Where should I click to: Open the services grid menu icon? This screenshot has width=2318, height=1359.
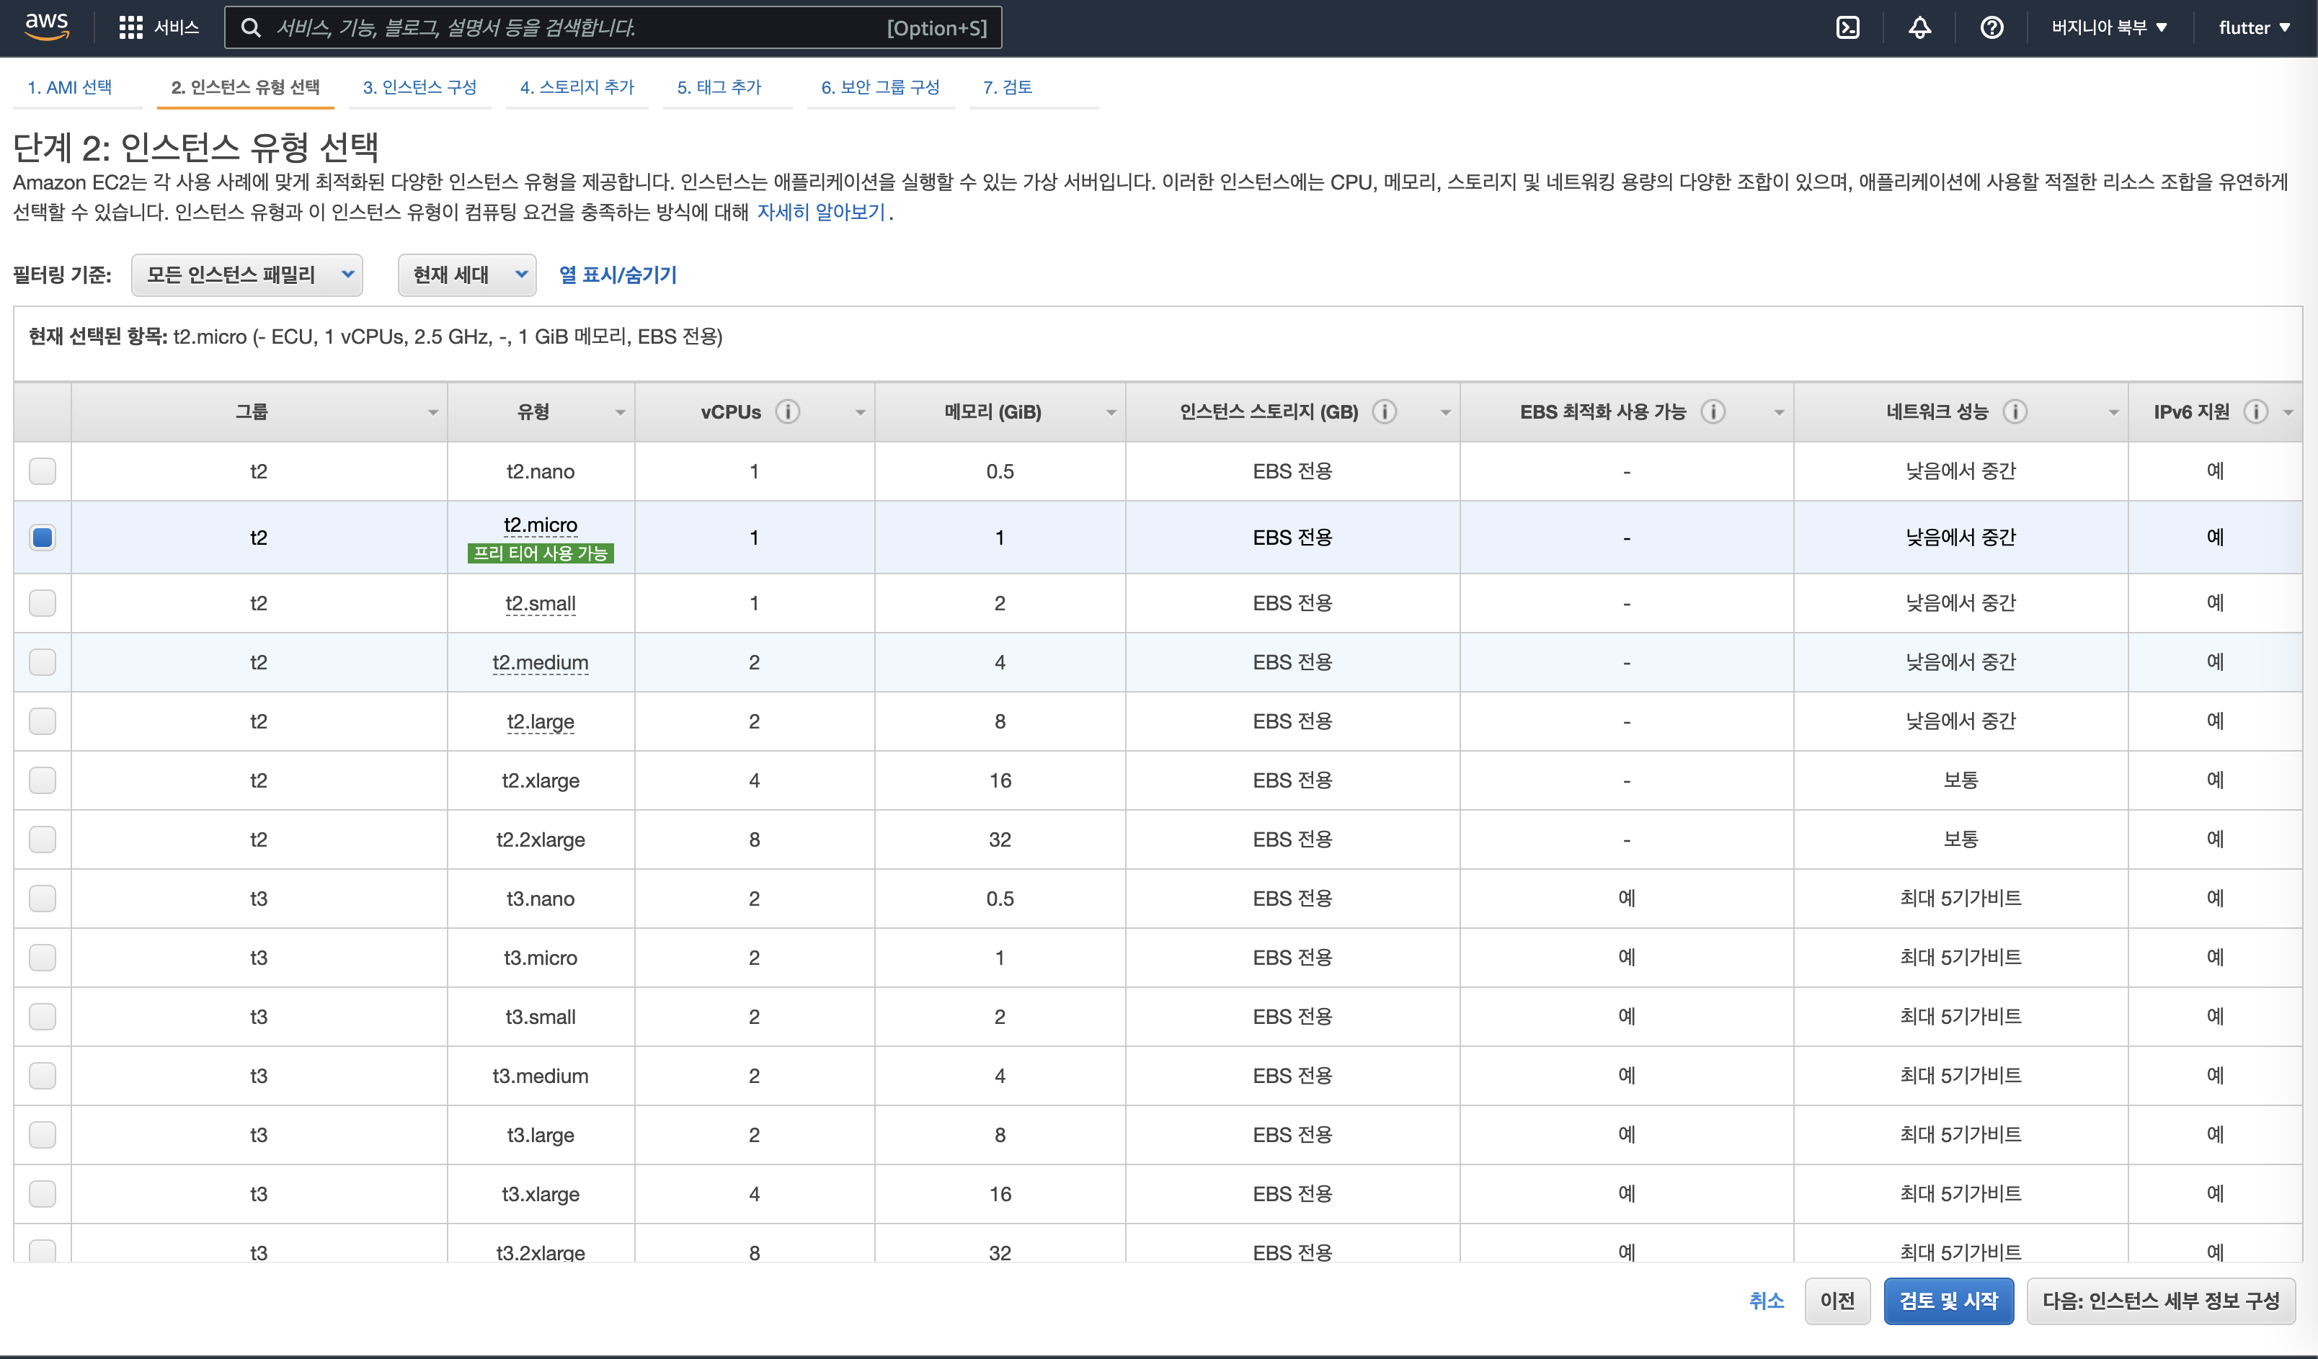130,27
